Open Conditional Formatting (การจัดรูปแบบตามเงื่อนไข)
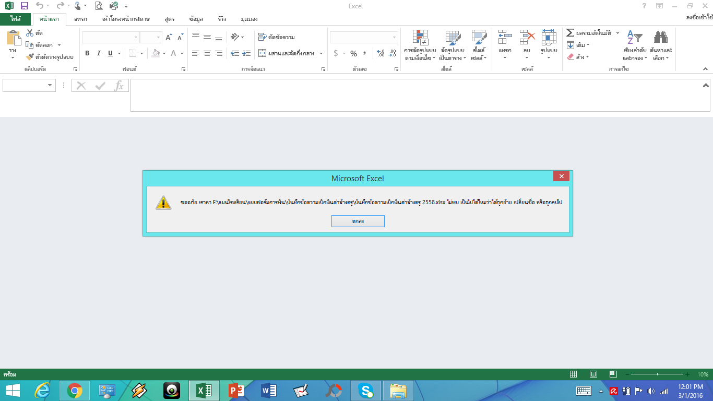The width and height of the screenshot is (713, 401). click(420, 45)
